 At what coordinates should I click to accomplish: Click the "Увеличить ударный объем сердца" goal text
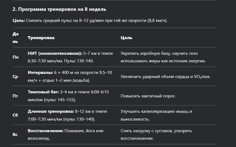[165, 77]
